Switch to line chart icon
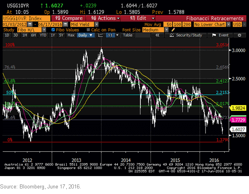Screen dimensions: 249x194 click(x=101, y=35)
